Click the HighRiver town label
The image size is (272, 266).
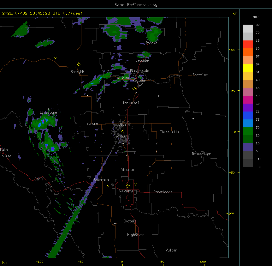pyautogui.click(x=136, y=235)
